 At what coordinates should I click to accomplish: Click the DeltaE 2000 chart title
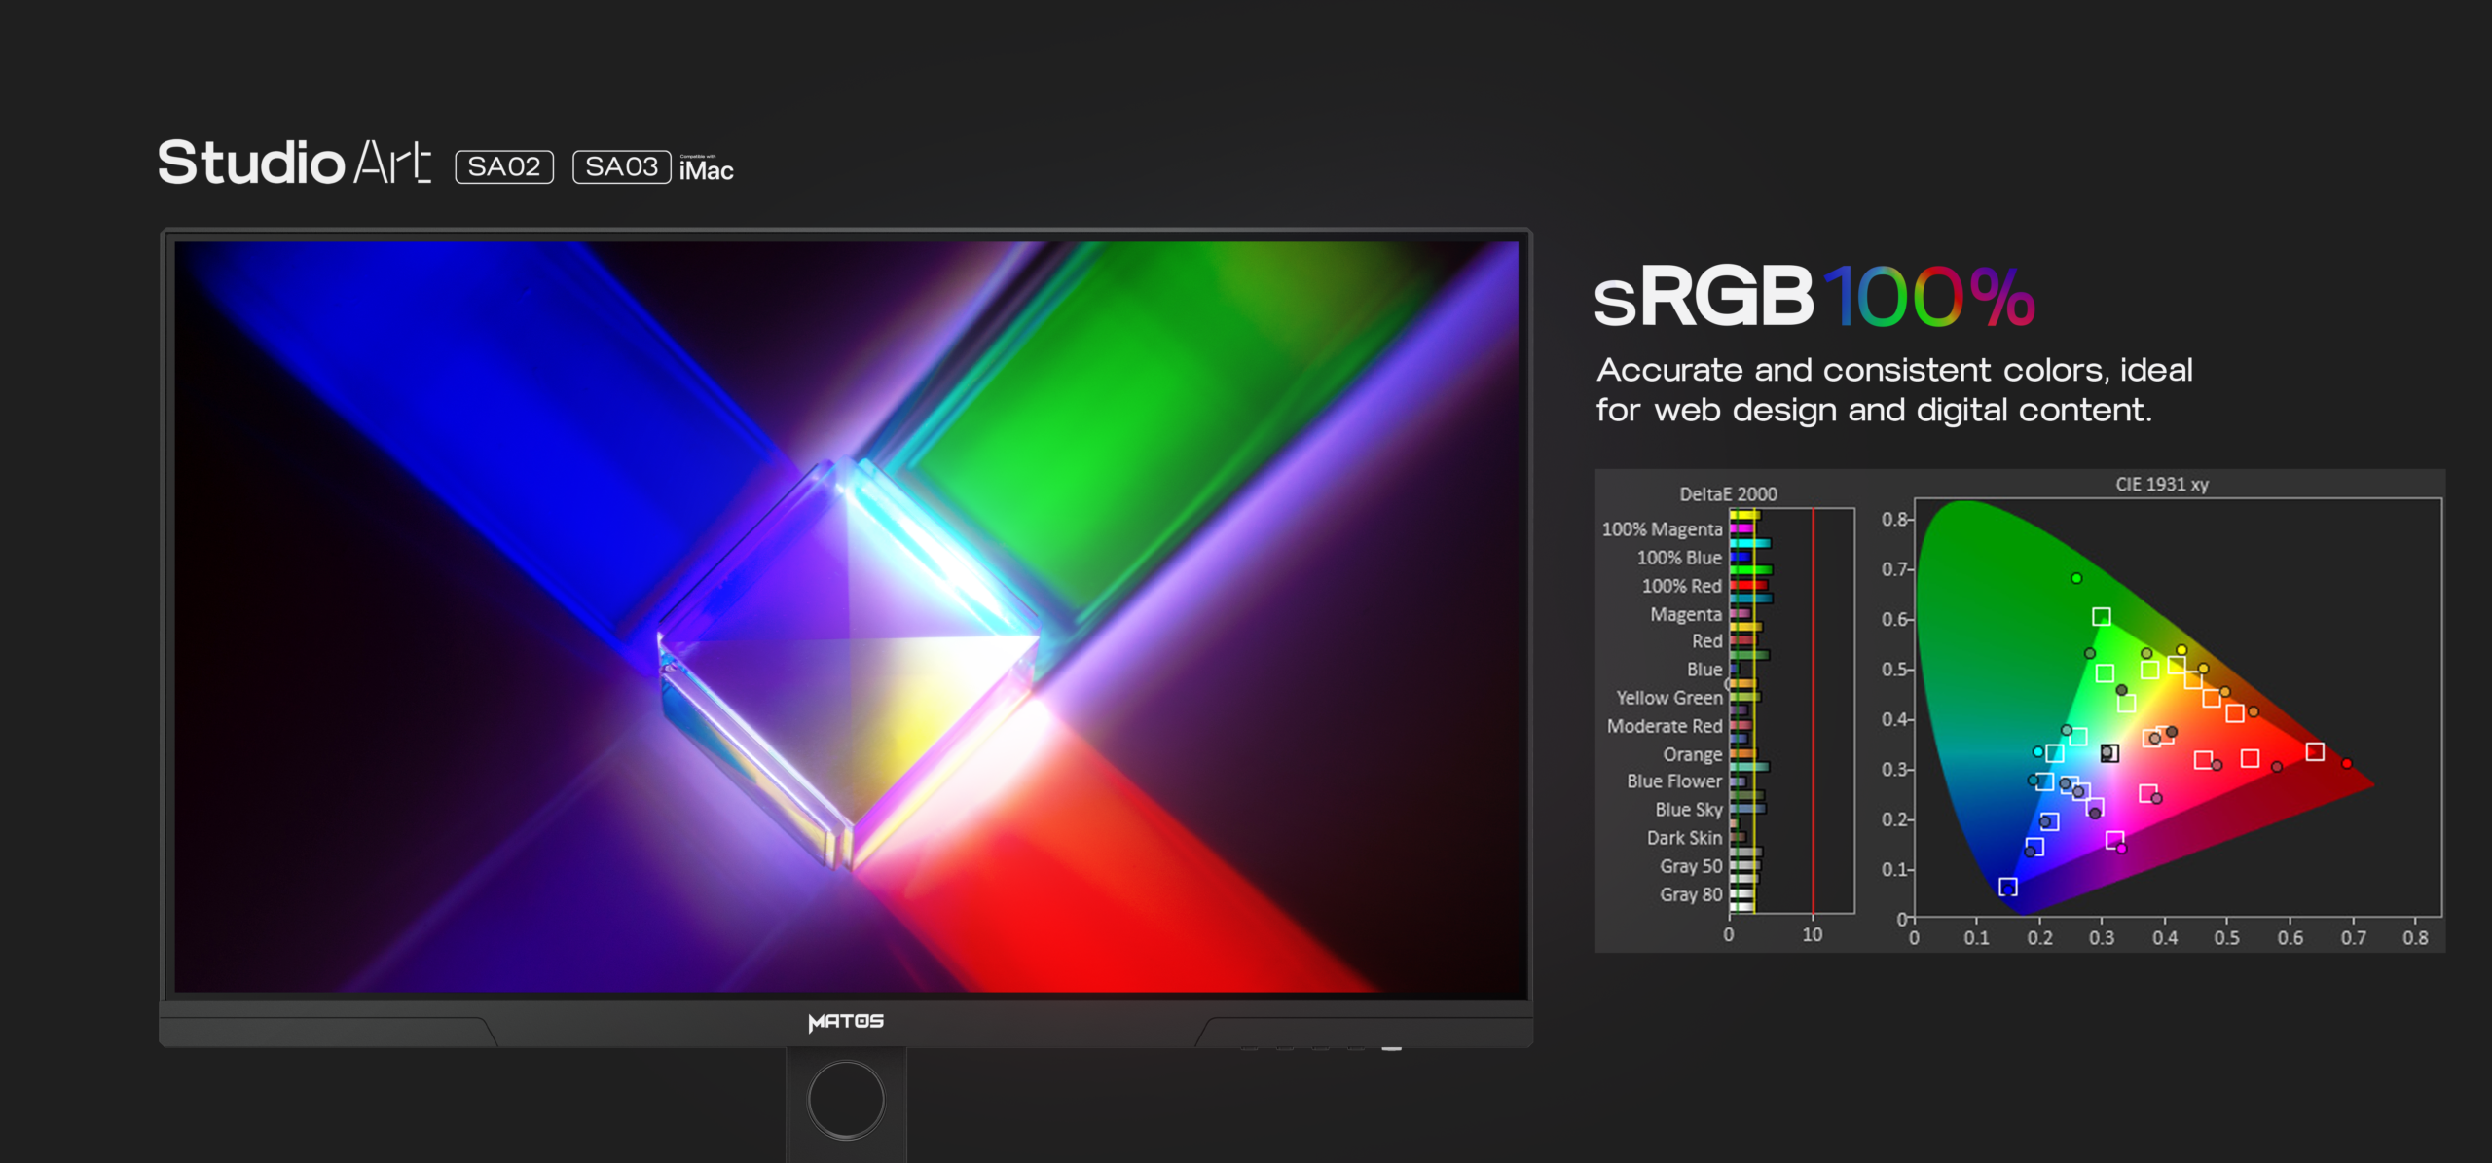[1728, 493]
